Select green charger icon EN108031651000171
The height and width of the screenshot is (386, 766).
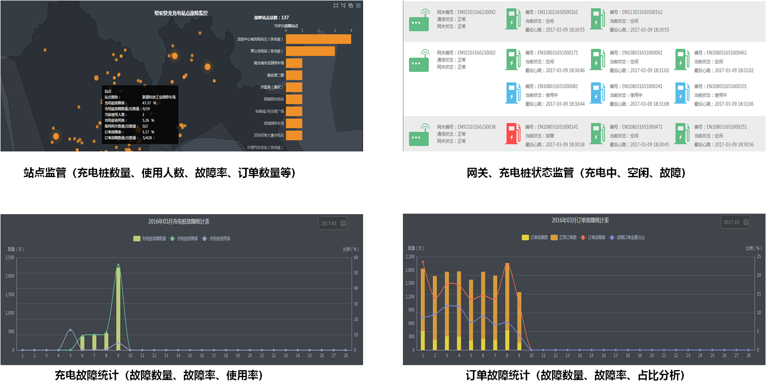[x=512, y=60]
